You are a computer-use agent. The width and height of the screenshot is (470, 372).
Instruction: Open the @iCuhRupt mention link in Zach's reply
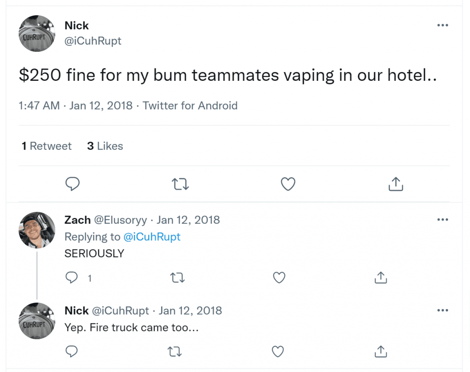(x=152, y=237)
